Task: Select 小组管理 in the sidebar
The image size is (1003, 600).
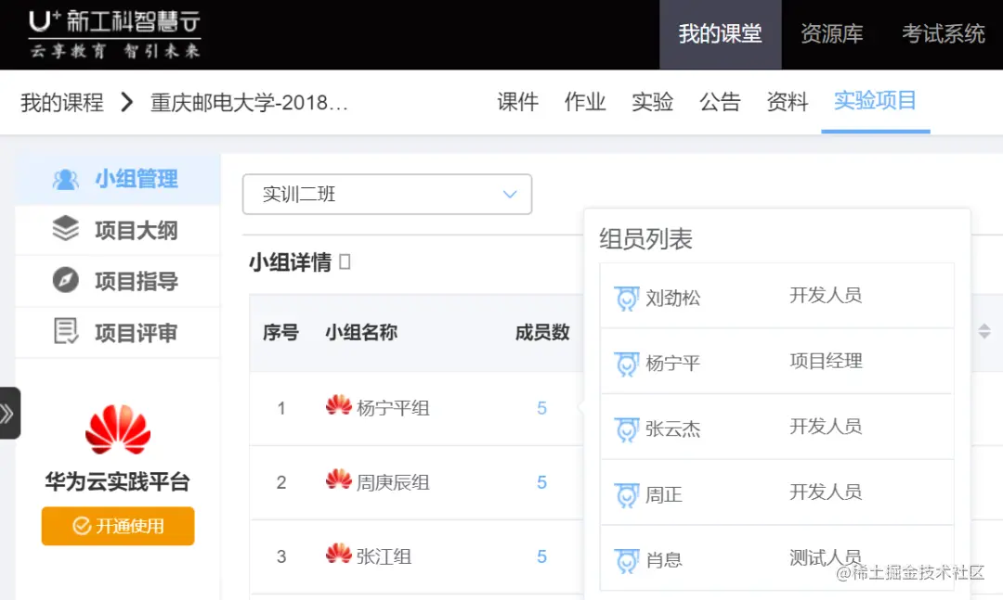Action: [x=118, y=180]
